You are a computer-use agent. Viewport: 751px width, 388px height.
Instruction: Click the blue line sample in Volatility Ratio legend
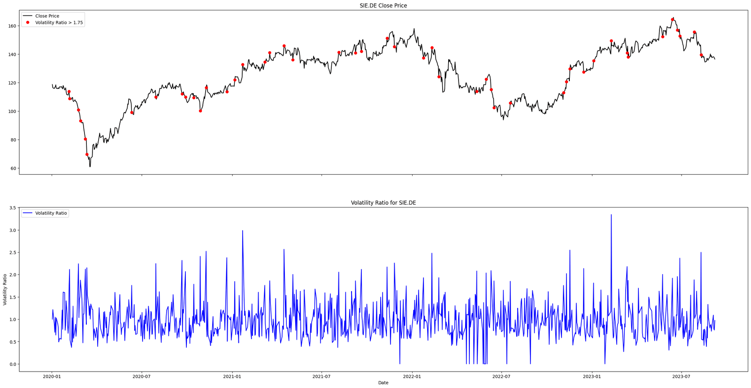[28, 213]
